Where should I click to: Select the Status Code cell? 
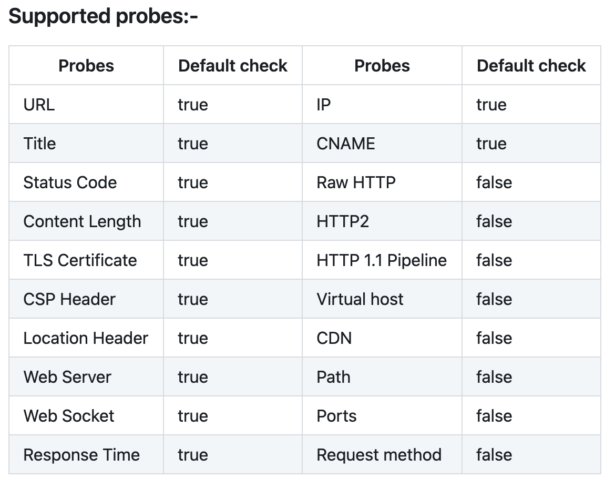coord(86,182)
